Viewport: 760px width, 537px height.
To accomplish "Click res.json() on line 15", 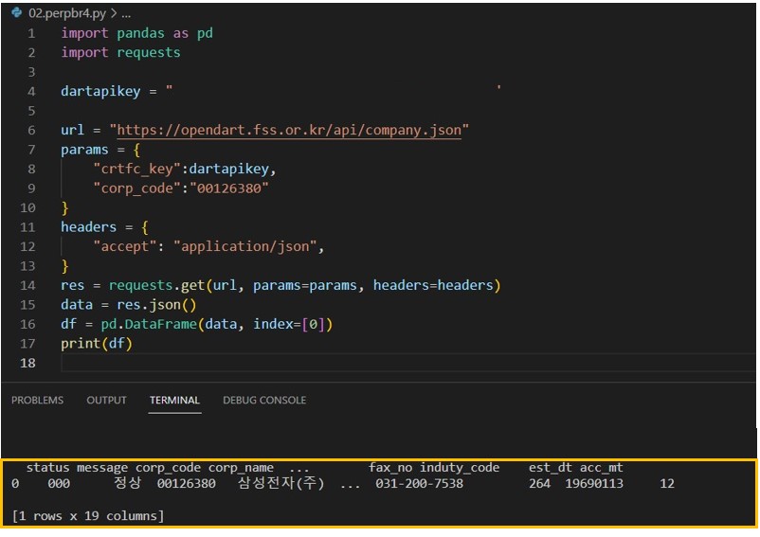I will click(x=156, y=305).
